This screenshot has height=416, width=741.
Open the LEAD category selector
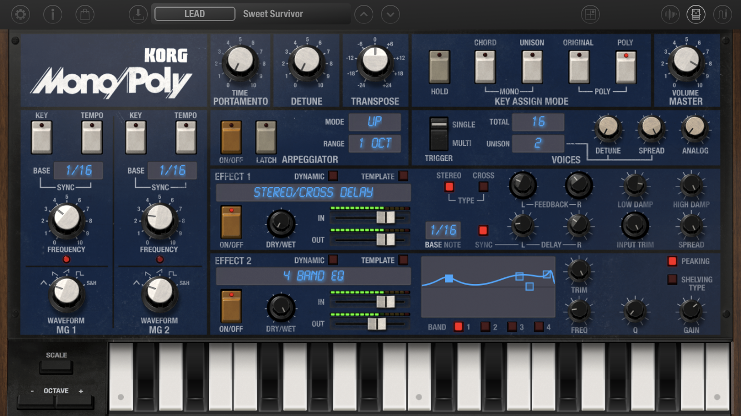[x=195, y=14]
